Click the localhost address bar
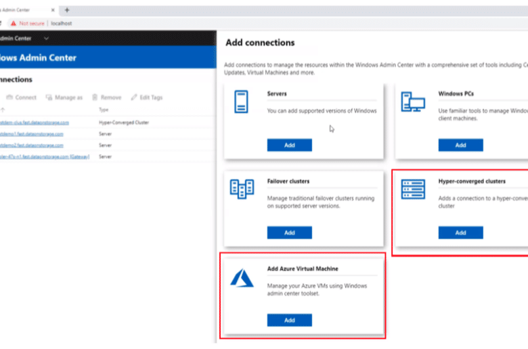This screenshot has height=349, width=528. click(62, 23)
